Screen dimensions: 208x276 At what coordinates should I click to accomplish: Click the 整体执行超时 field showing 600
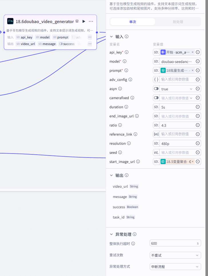pos(175,243)
